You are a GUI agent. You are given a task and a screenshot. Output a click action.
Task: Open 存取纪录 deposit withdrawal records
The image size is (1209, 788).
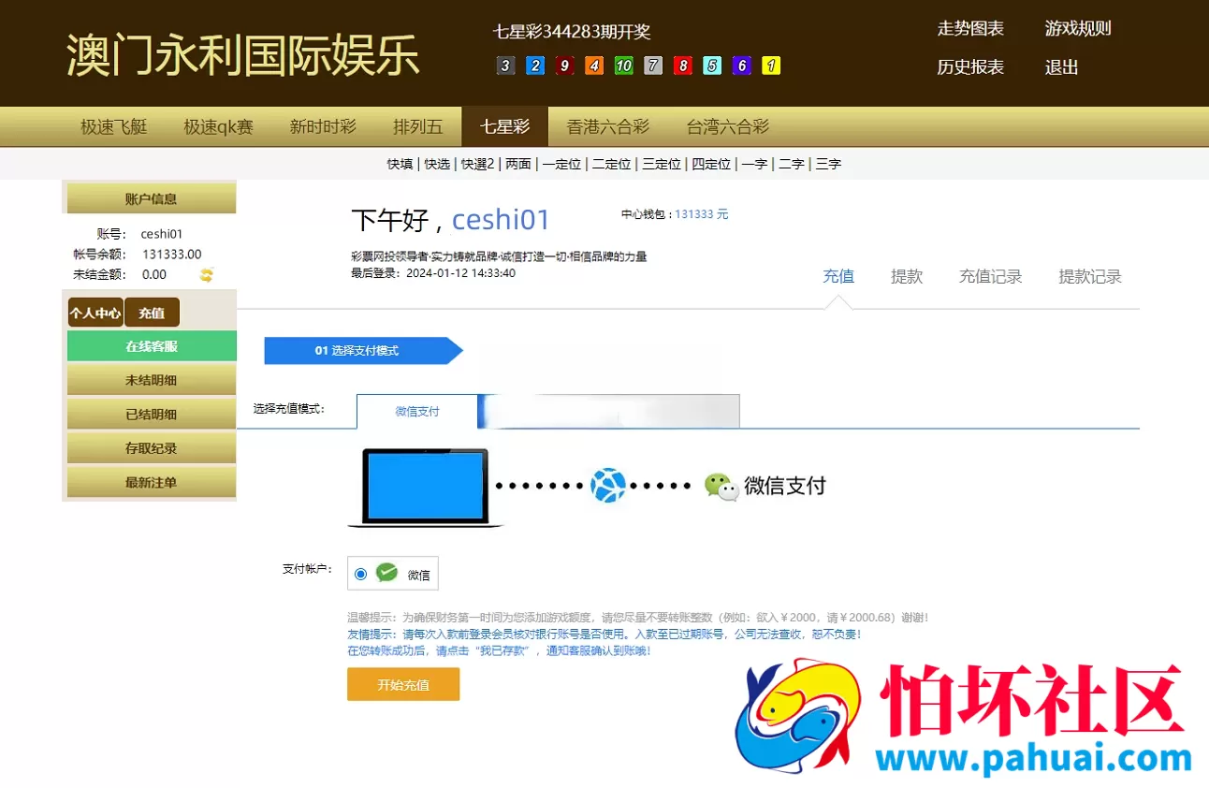pyautogui.click(x=152, y=448)
